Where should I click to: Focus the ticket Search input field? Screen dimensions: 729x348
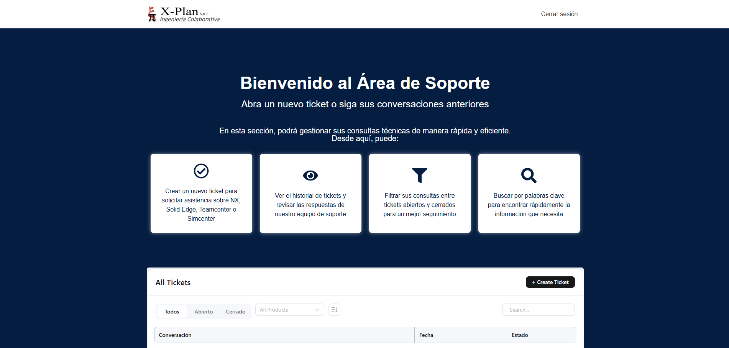pos(539,310)
